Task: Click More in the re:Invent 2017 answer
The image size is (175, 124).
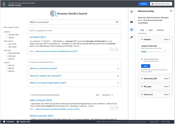Action: 76,46
